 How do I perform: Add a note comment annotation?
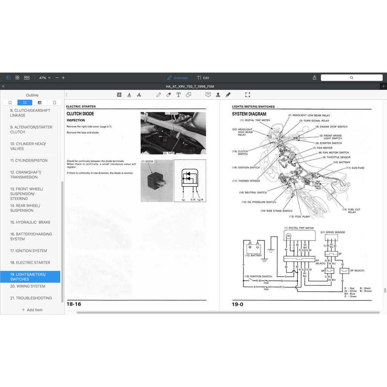pos(208,95)
